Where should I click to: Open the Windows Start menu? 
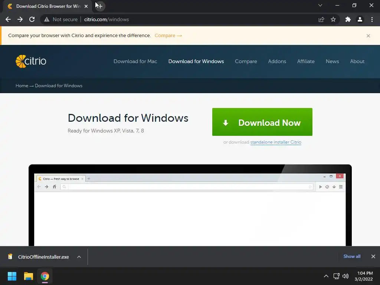(12, 276)
